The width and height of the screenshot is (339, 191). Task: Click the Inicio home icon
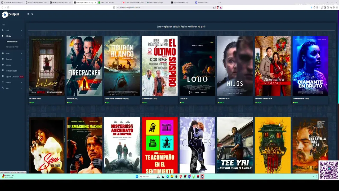click(3, 30)
